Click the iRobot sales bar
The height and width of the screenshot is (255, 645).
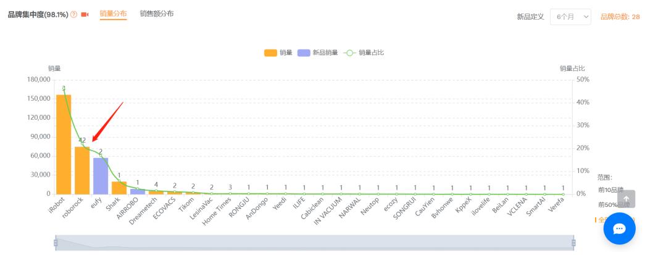click(x=64, y=144)
